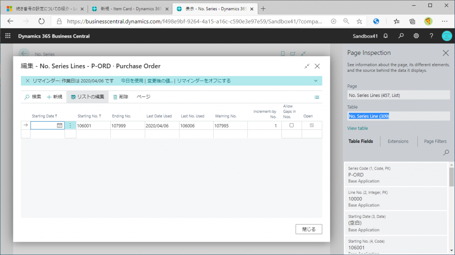Select the Series Code P-ORD field entry

pyautogui.click(x=396, y=174)
